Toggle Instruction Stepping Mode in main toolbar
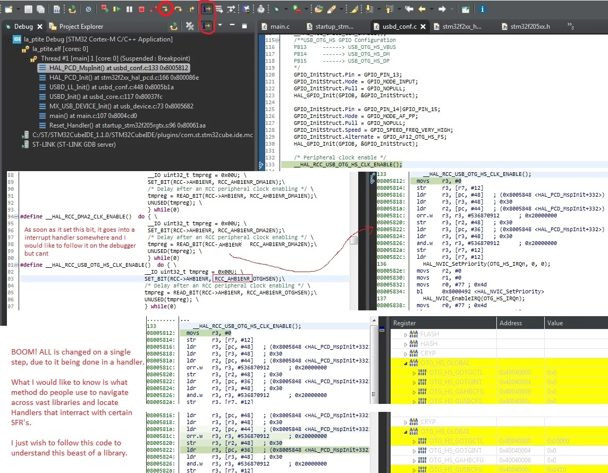608x473 pixels. click(207, 9)
